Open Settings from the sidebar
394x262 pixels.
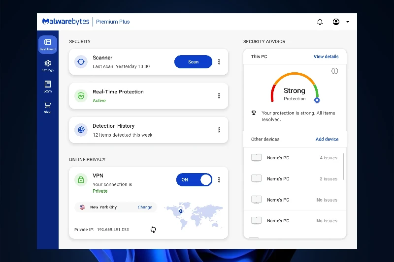[48, 66]
